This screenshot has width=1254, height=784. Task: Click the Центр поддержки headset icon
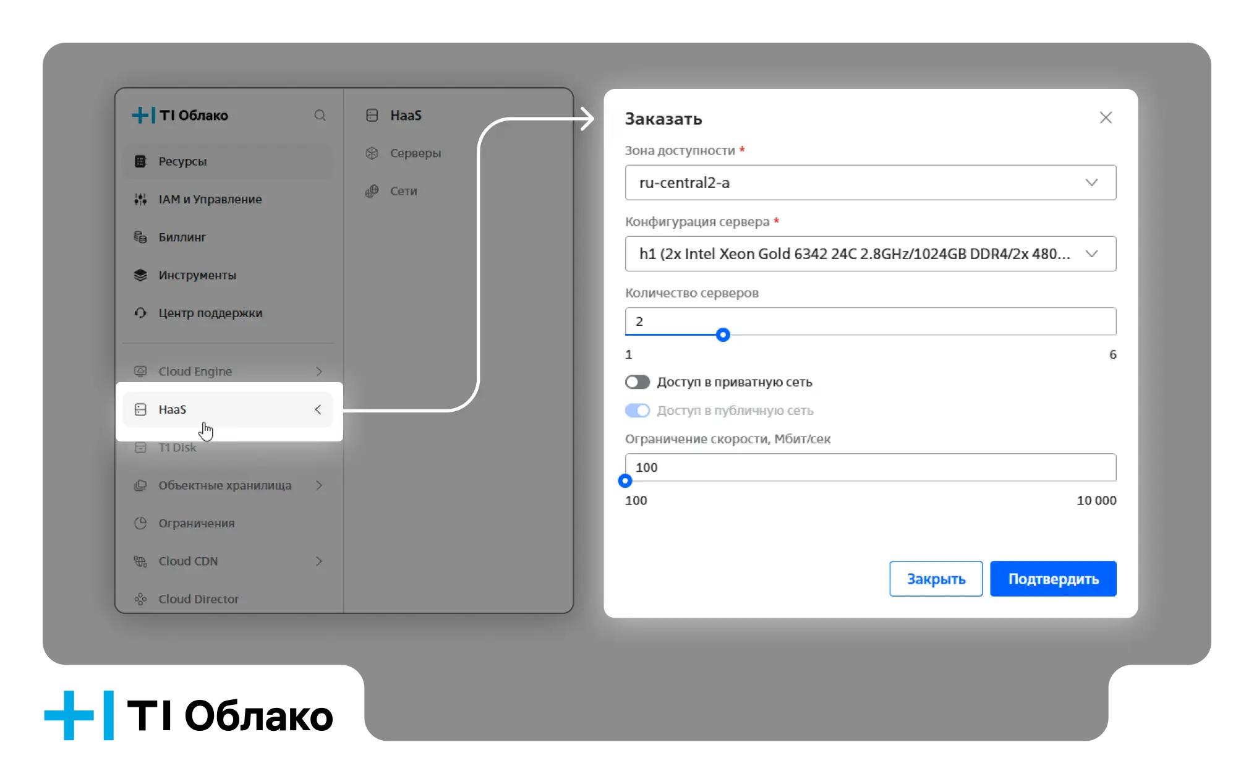pos(140,313)
